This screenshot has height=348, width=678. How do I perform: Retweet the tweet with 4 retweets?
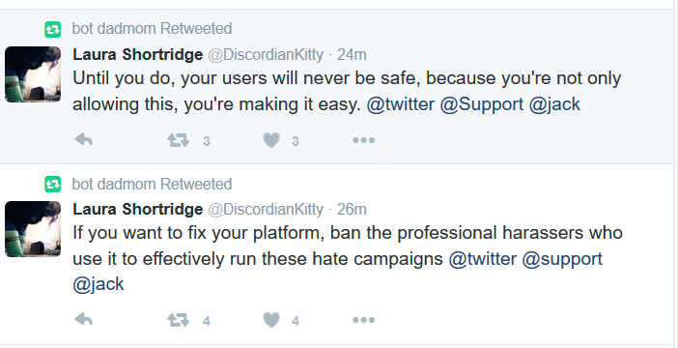point(178,320)
